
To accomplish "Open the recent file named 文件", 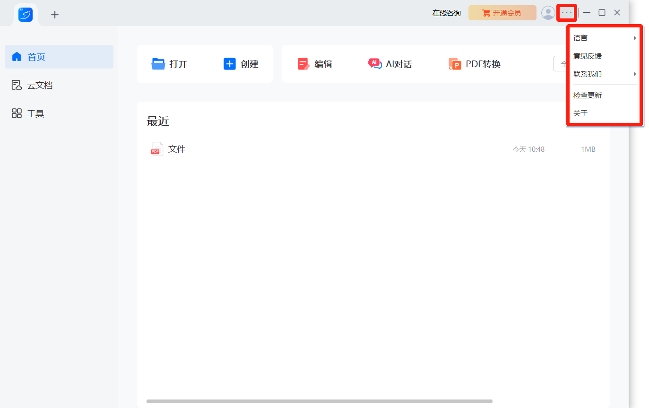I will 177,149.
